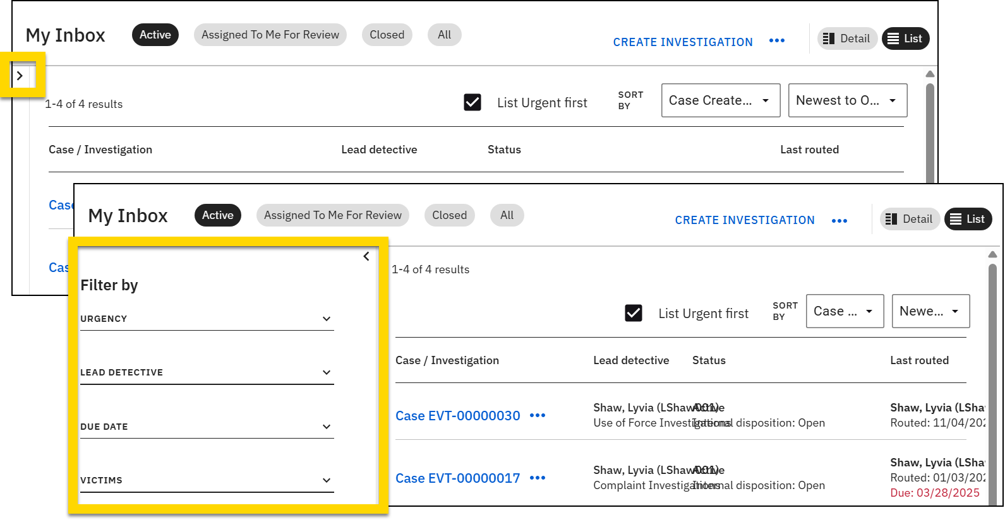Select Closed tab in back window
This screenshot has width=1005, height=520.
[x=387, y=35]
